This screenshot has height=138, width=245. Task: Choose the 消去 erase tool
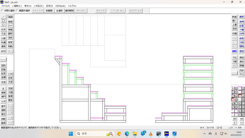coord(10,38)
